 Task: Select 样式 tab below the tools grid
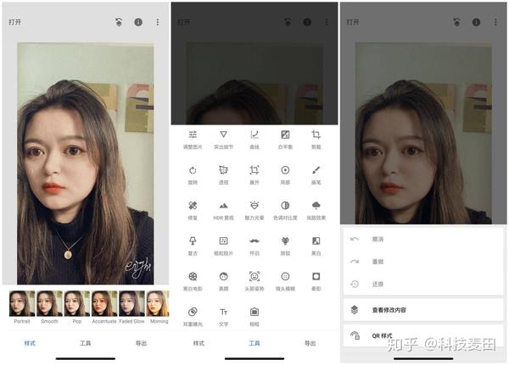point(199,343)
